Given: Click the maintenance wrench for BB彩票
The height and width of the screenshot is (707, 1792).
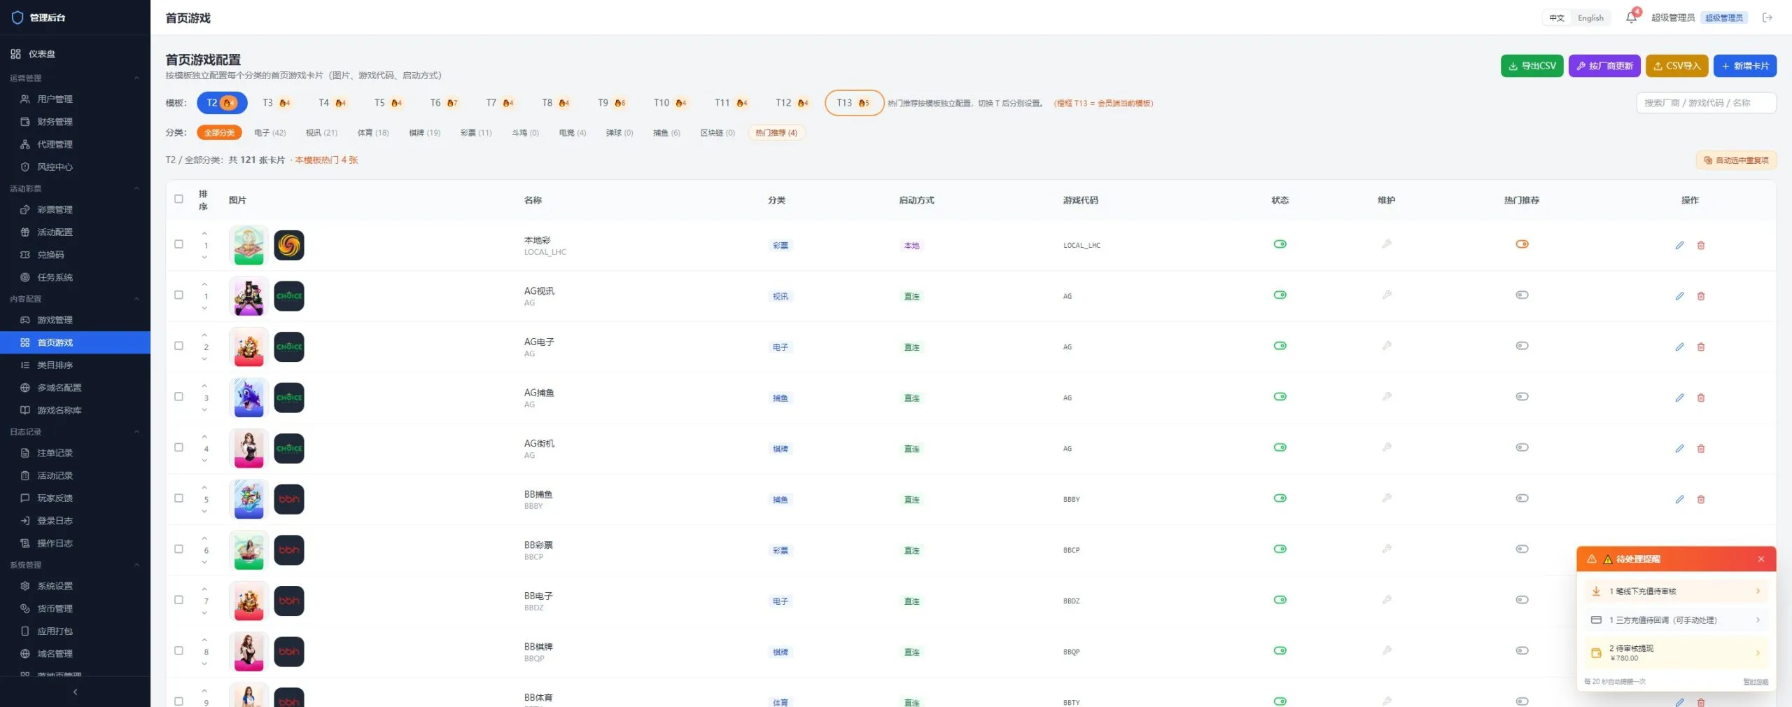Looking at the screenshot, I should (x=1386, y=549).
